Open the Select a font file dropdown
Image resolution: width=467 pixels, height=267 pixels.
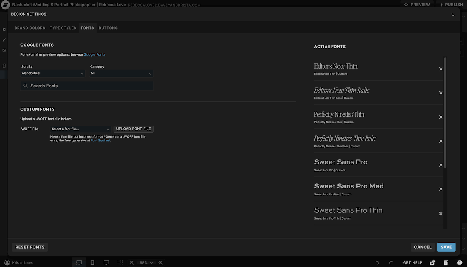(x=81, y=129)
